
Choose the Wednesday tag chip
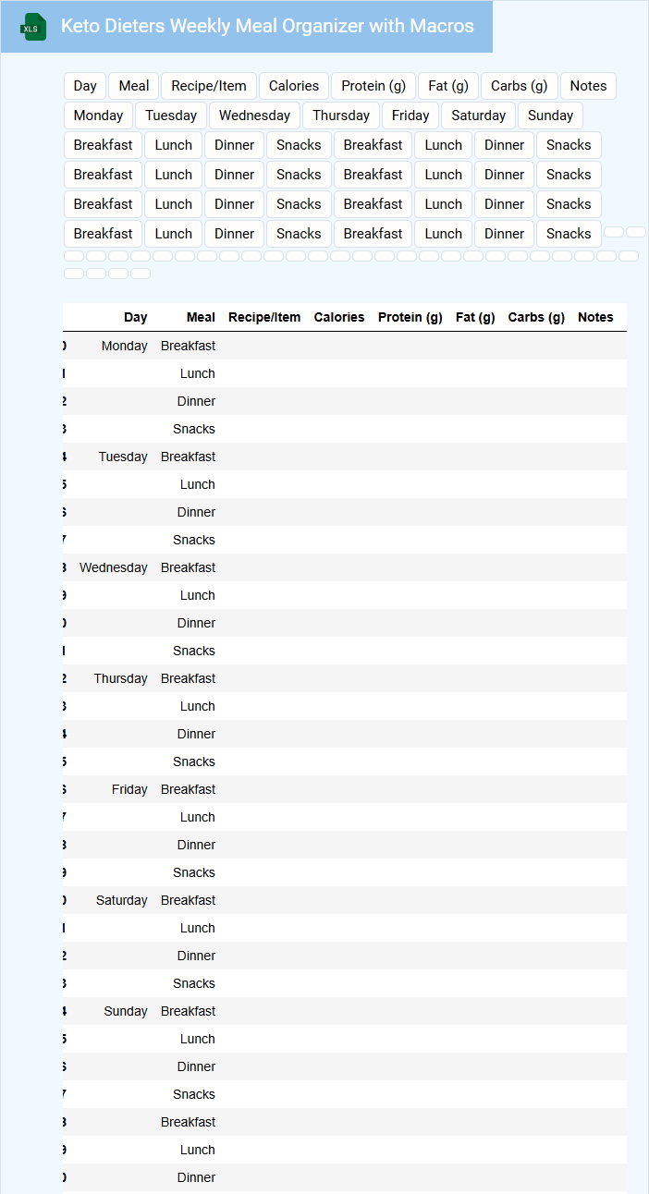click(254, 116)
